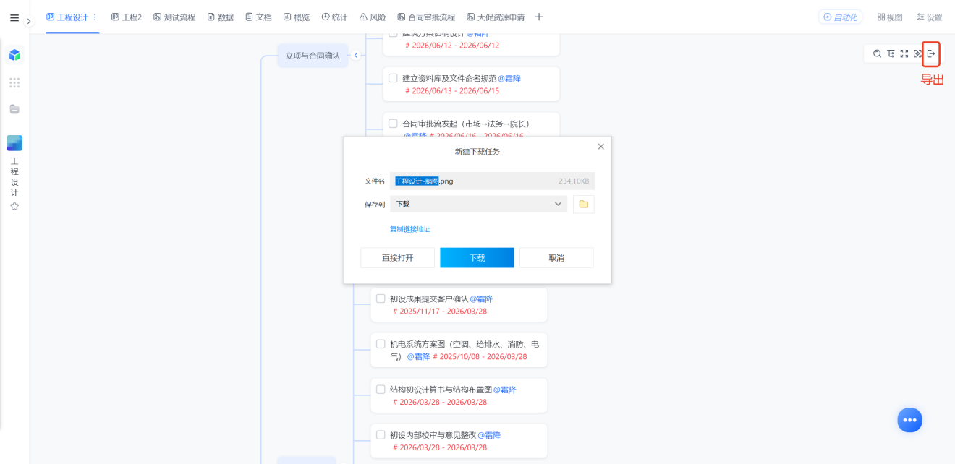Switch to the 工程2 tab
The width and height of the screenshot is (955, 464).
[127, 17]
